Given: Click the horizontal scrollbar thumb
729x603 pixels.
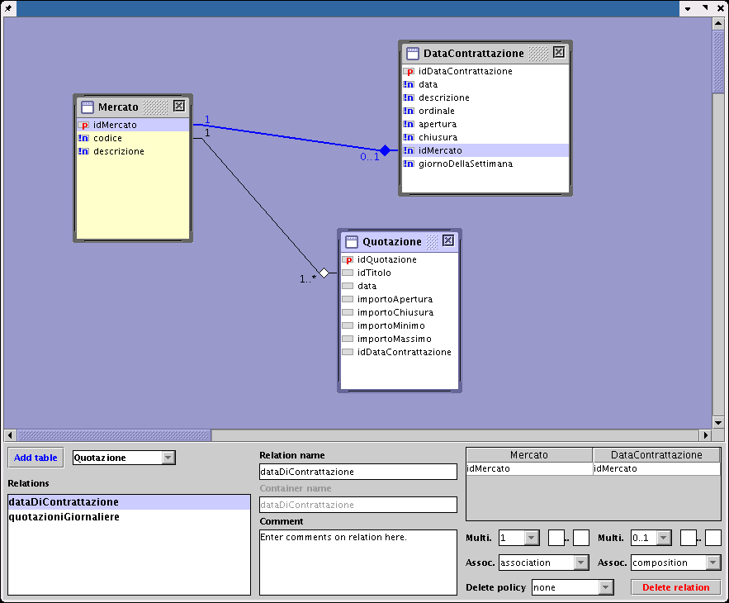Looking at the screenshot, I should coord(115,435).
